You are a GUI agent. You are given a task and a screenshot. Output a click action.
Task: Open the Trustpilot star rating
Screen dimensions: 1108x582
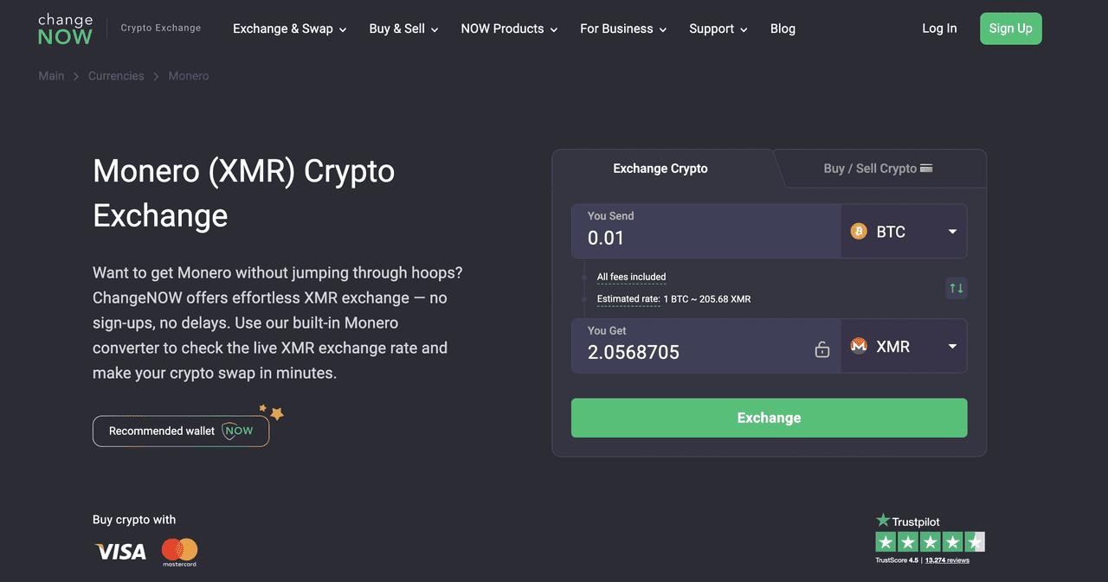[x=930, y=542]
